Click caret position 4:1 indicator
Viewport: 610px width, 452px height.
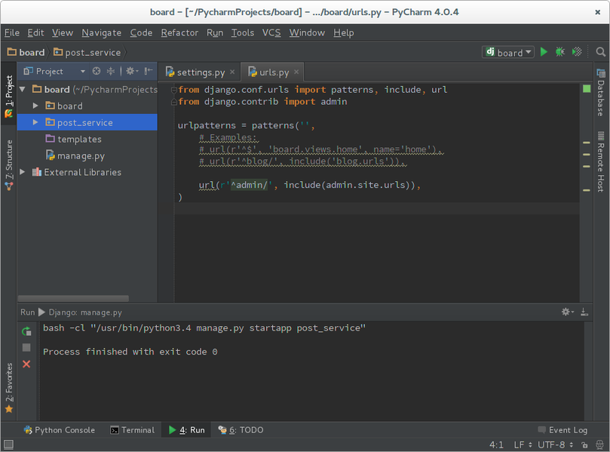(x=496, y=444)
